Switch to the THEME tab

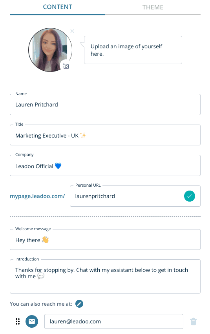click(x=153, y=7)
